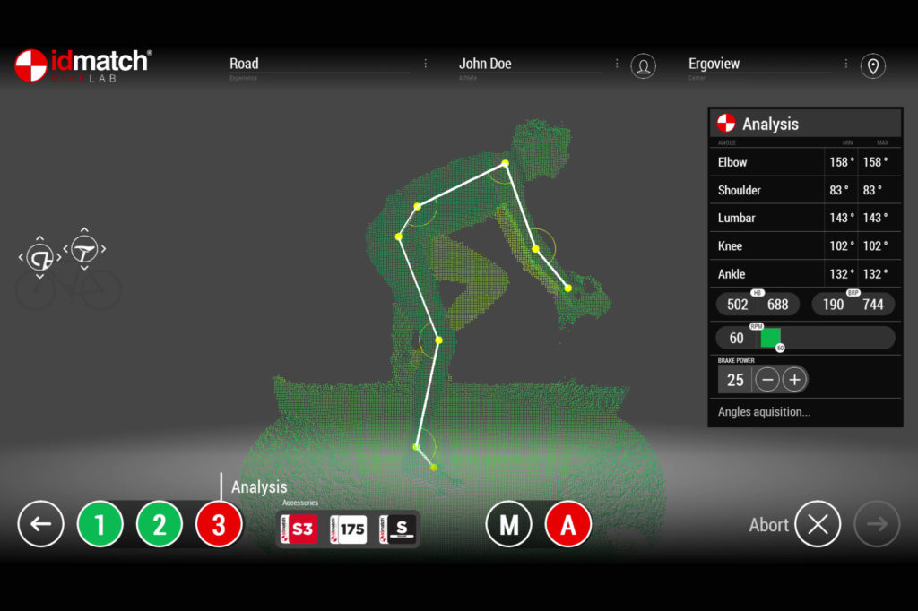Switch to automatic mode A
The height and width of the screenshot is (611, 918).
click(567, 524)
